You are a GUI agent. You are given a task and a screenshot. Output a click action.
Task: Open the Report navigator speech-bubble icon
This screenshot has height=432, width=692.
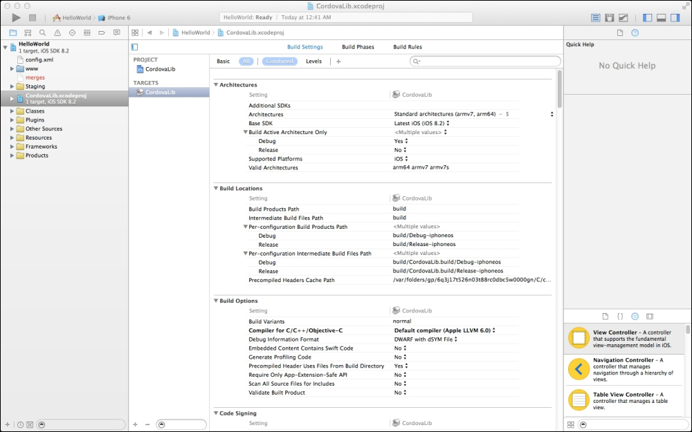click(x=116, y=32)
